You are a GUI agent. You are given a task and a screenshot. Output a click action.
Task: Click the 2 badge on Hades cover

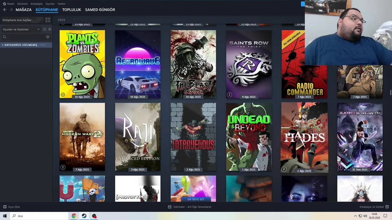(284, 169)
